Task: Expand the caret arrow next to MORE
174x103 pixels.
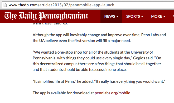Action: [164, 17]
